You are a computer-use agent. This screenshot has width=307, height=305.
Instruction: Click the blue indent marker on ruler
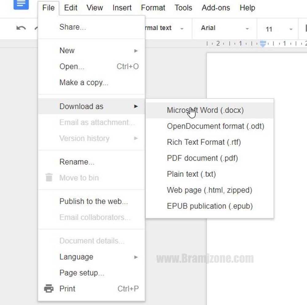pos(263,44)
